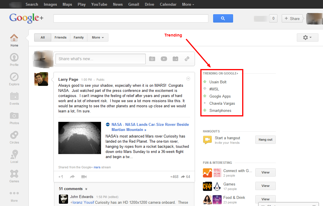
Task: Click the Usain Bolt trending topic
Action: point(218,82)
